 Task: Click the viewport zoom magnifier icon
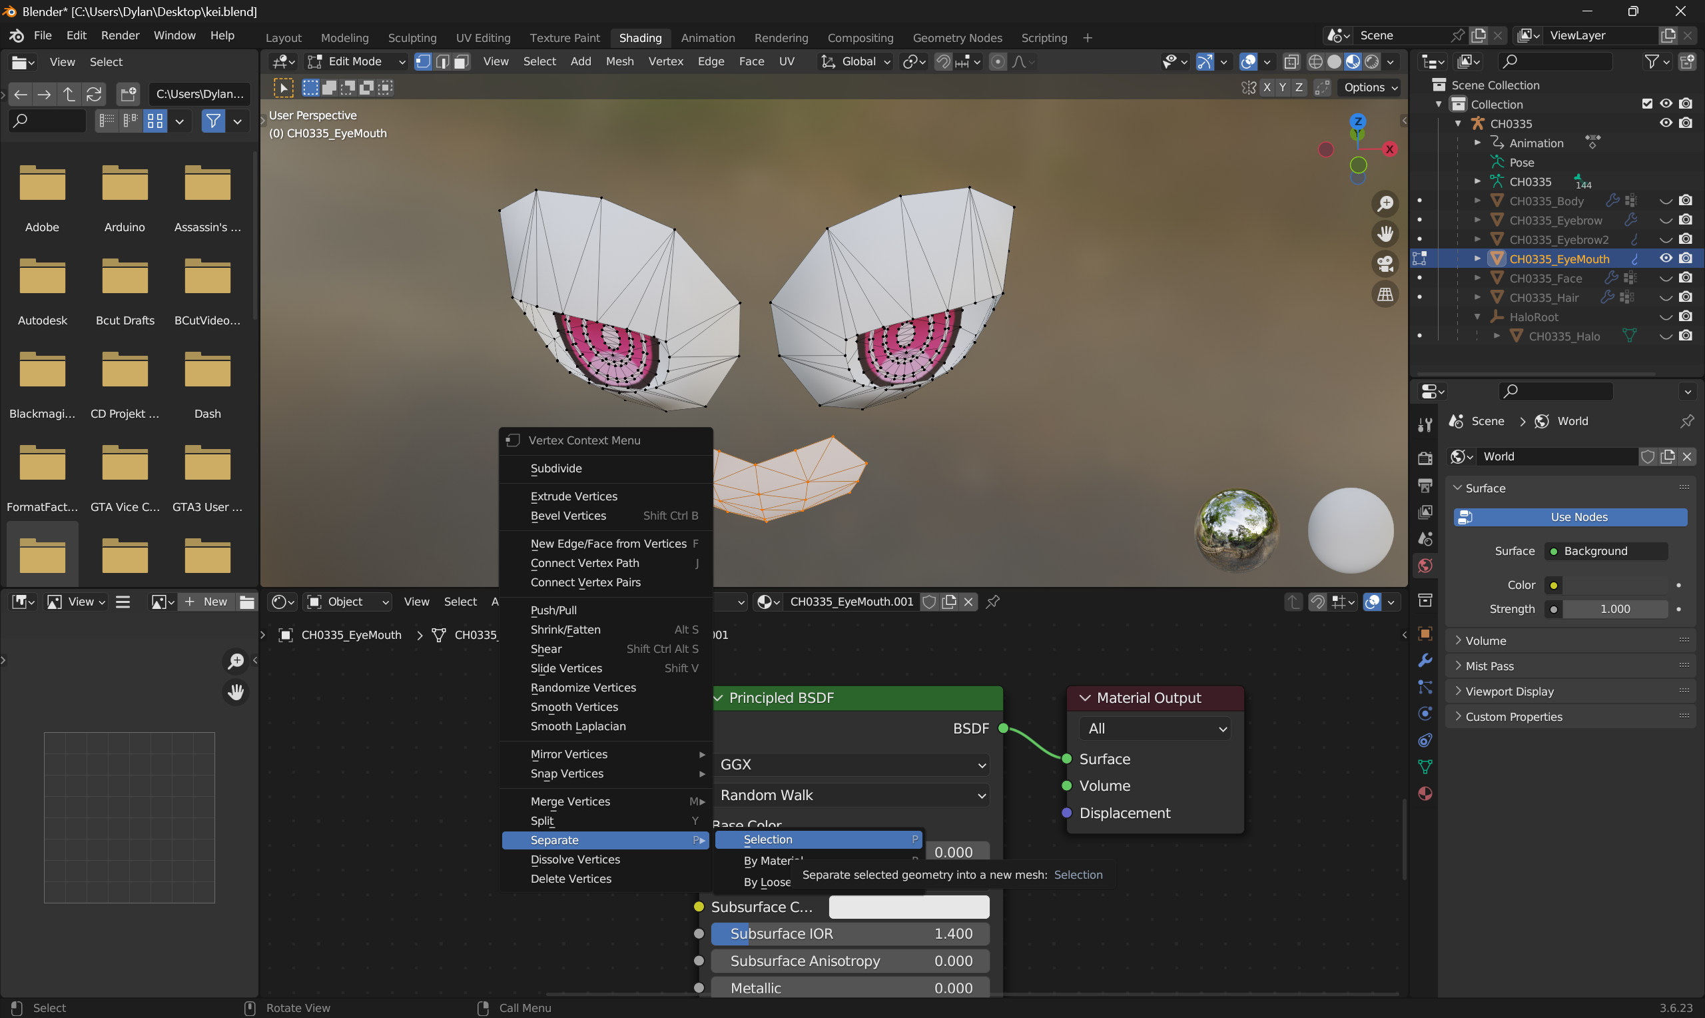point(1385,204)
